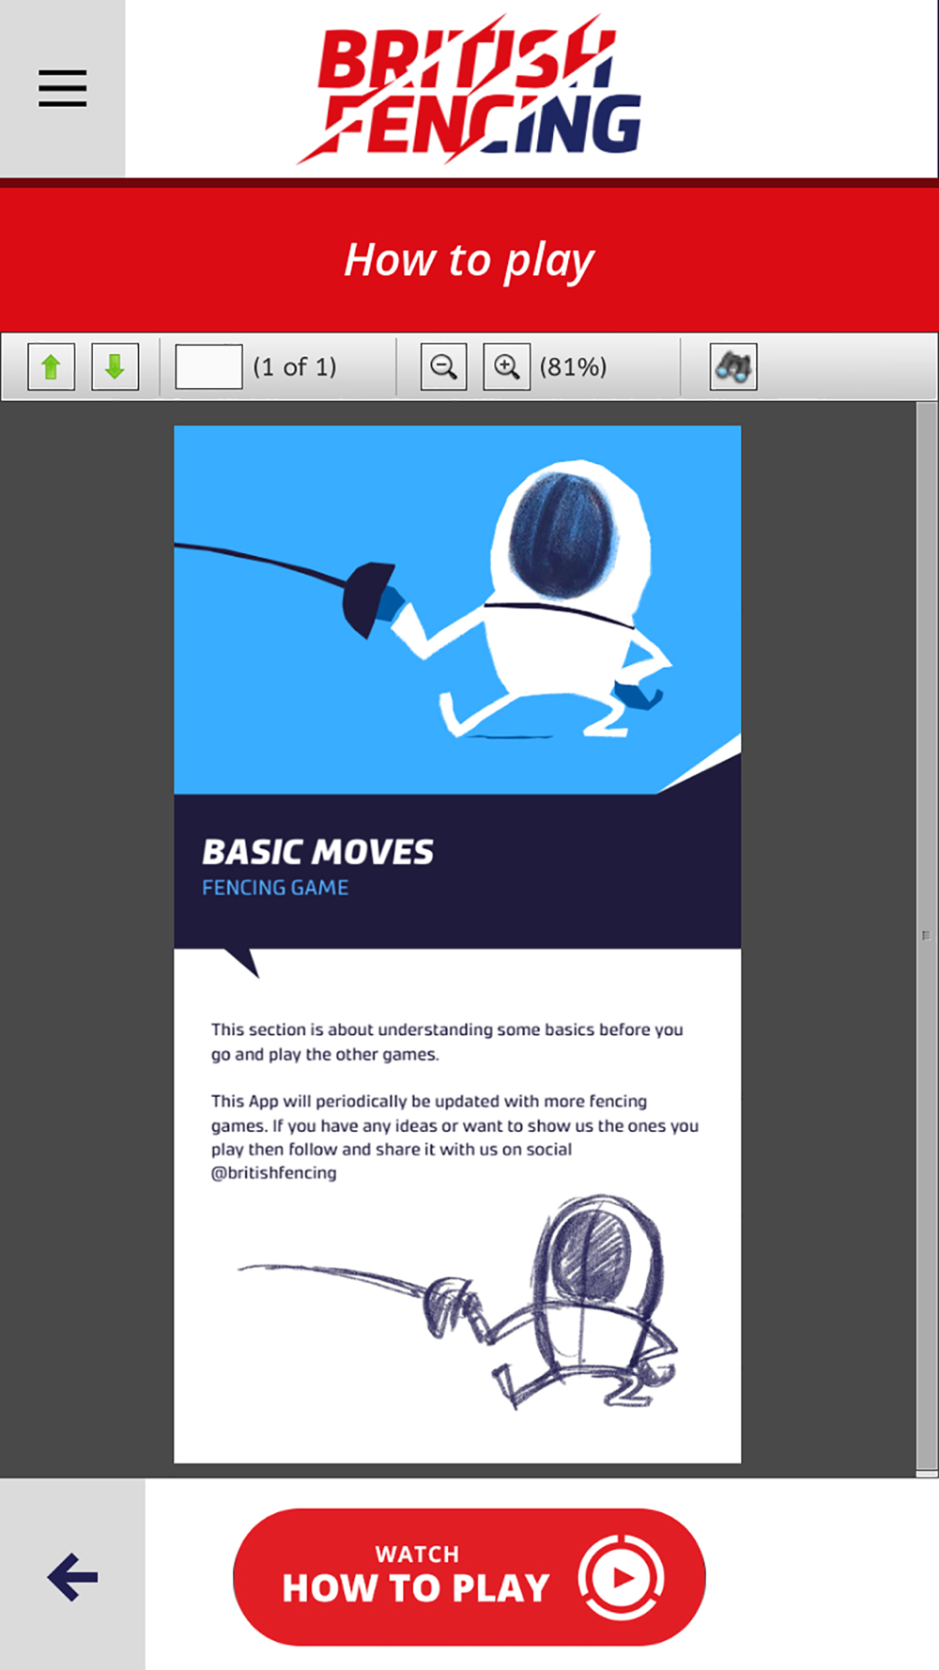Image resolution: width=939 pixels, height=1670 pixels.
Task: Tap the Watch How To Play button
Action: pos(469,1576)
